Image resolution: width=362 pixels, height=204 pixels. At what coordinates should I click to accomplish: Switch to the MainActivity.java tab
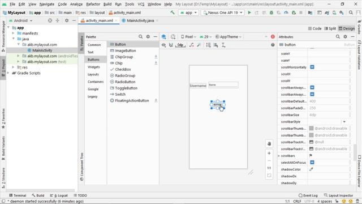coord(140,20)
